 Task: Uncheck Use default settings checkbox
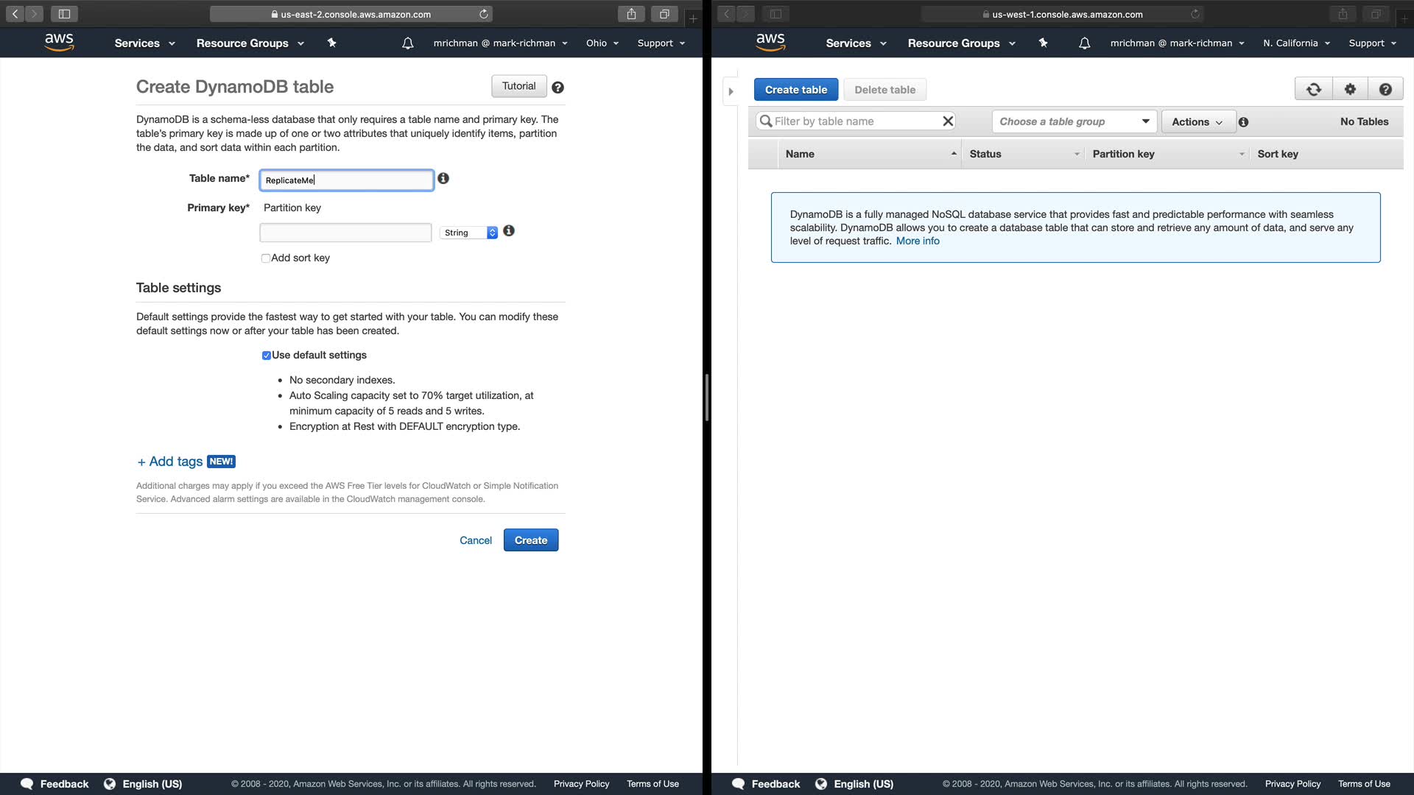click(x=267, y=356)
